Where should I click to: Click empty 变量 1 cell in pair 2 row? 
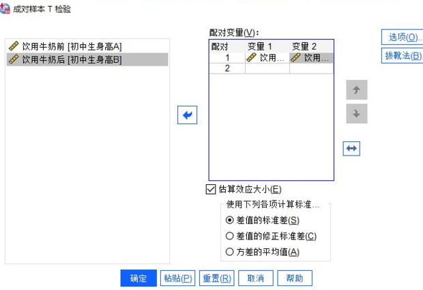[267, 68]
